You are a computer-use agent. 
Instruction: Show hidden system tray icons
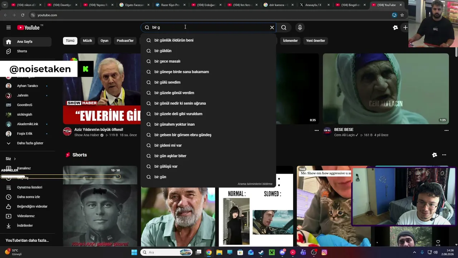point(415,252)
